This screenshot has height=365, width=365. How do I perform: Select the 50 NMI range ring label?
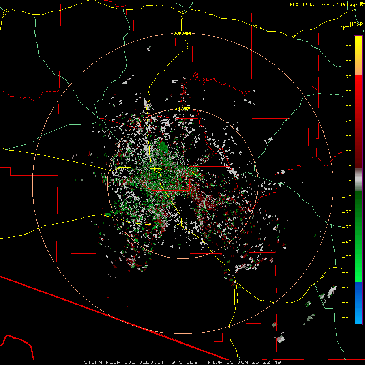182,108
